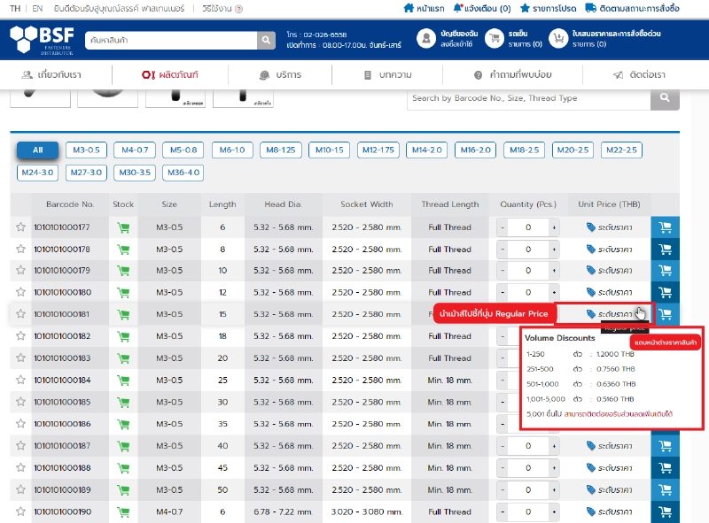This screenshot has height=523, width=709.
Task: Click the BSF logo to go home
Action: click(43, 39)
